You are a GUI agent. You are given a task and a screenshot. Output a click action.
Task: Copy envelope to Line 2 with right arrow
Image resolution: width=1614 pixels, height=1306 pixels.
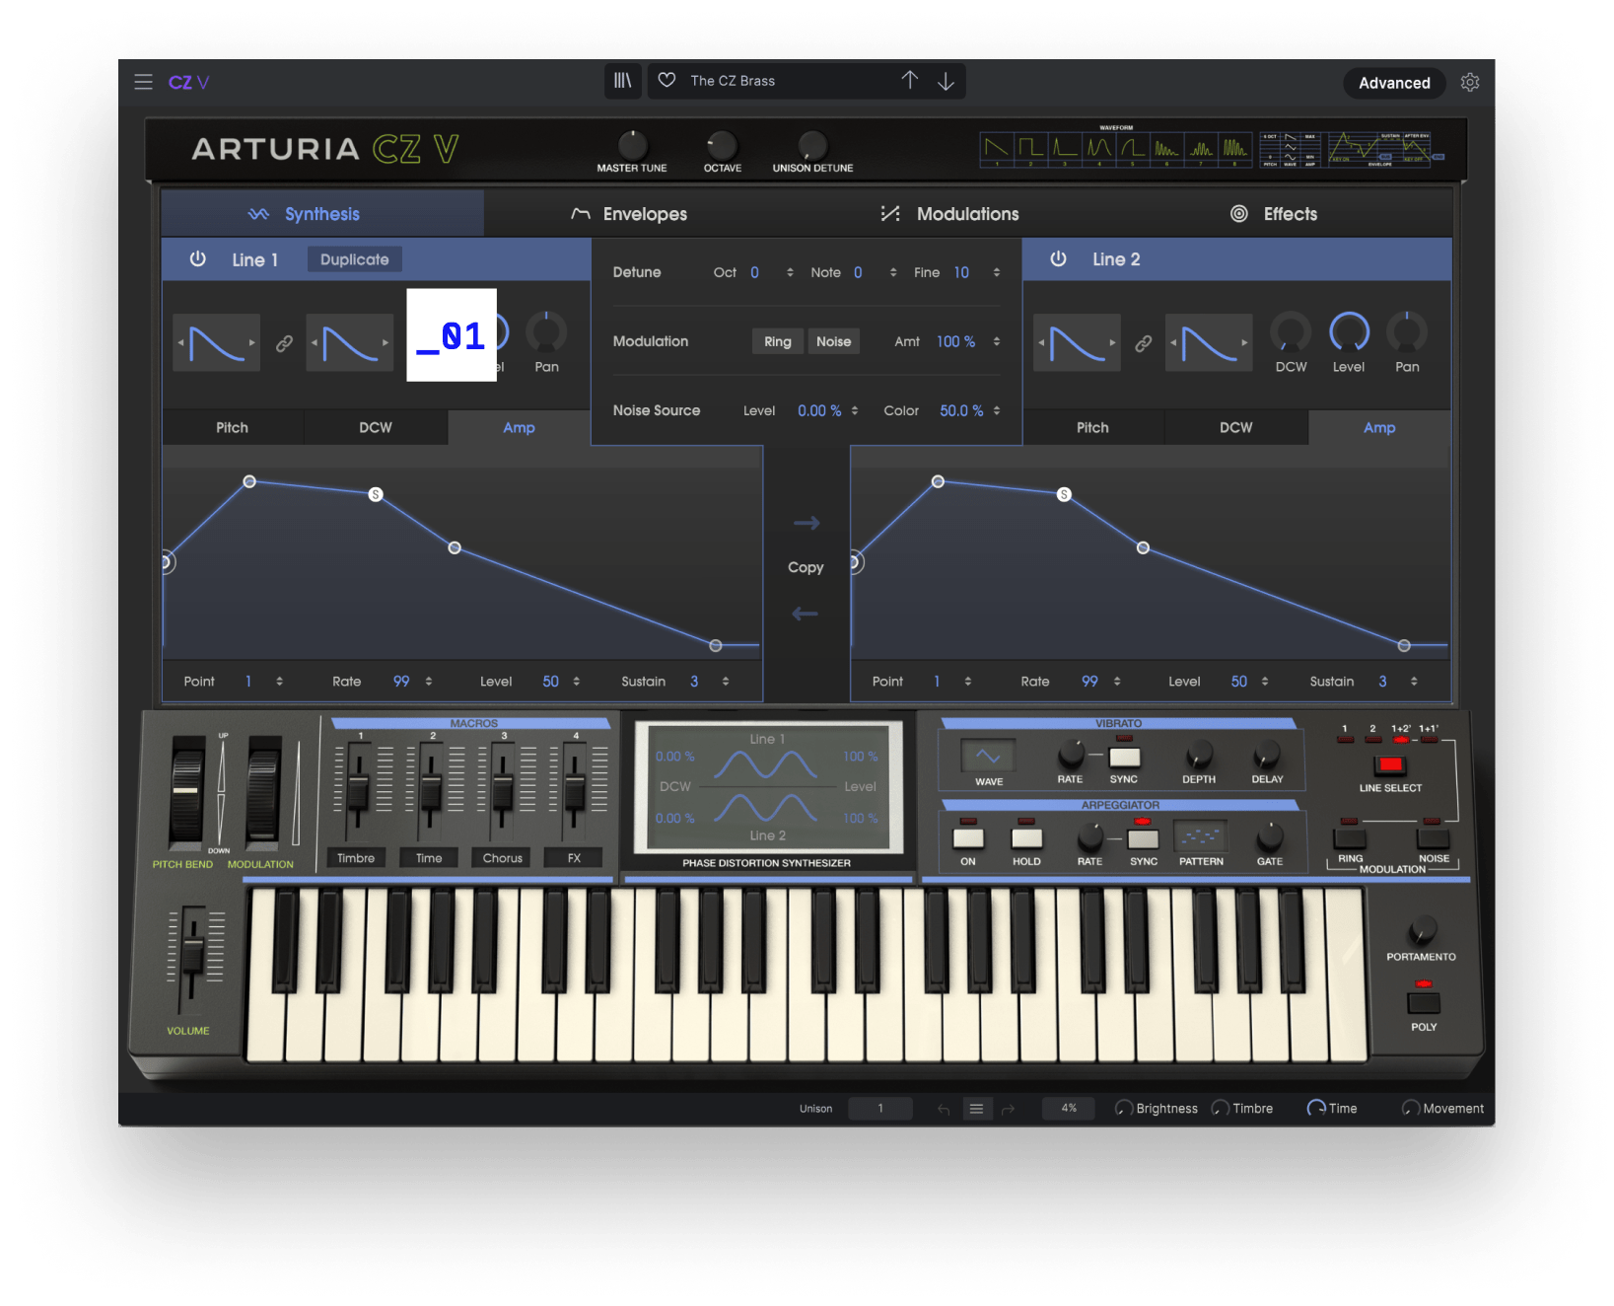(806, 524)
